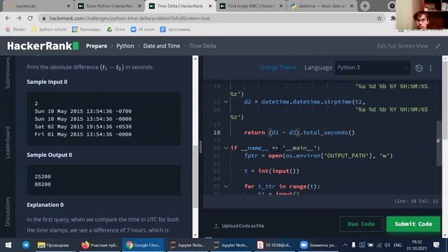Open the Календарь bookmark
The image size is (448, 252).
(x=87, y=29)
